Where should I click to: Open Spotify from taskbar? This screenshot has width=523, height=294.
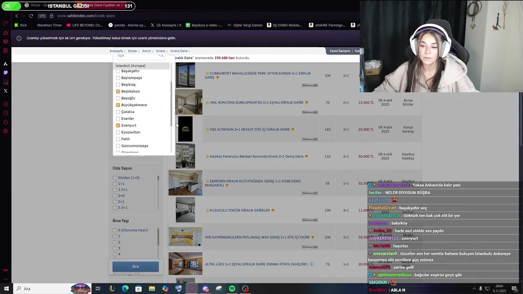click(232, 289)
